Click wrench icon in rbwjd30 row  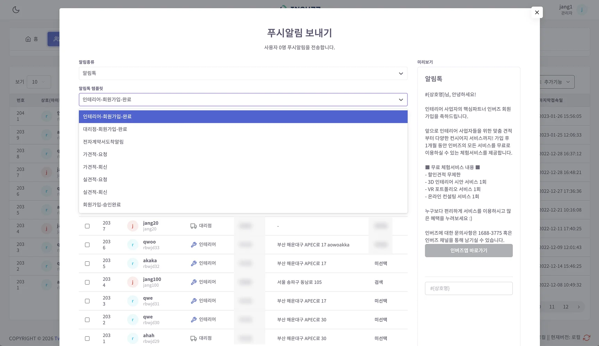click(x=194, y=320)
